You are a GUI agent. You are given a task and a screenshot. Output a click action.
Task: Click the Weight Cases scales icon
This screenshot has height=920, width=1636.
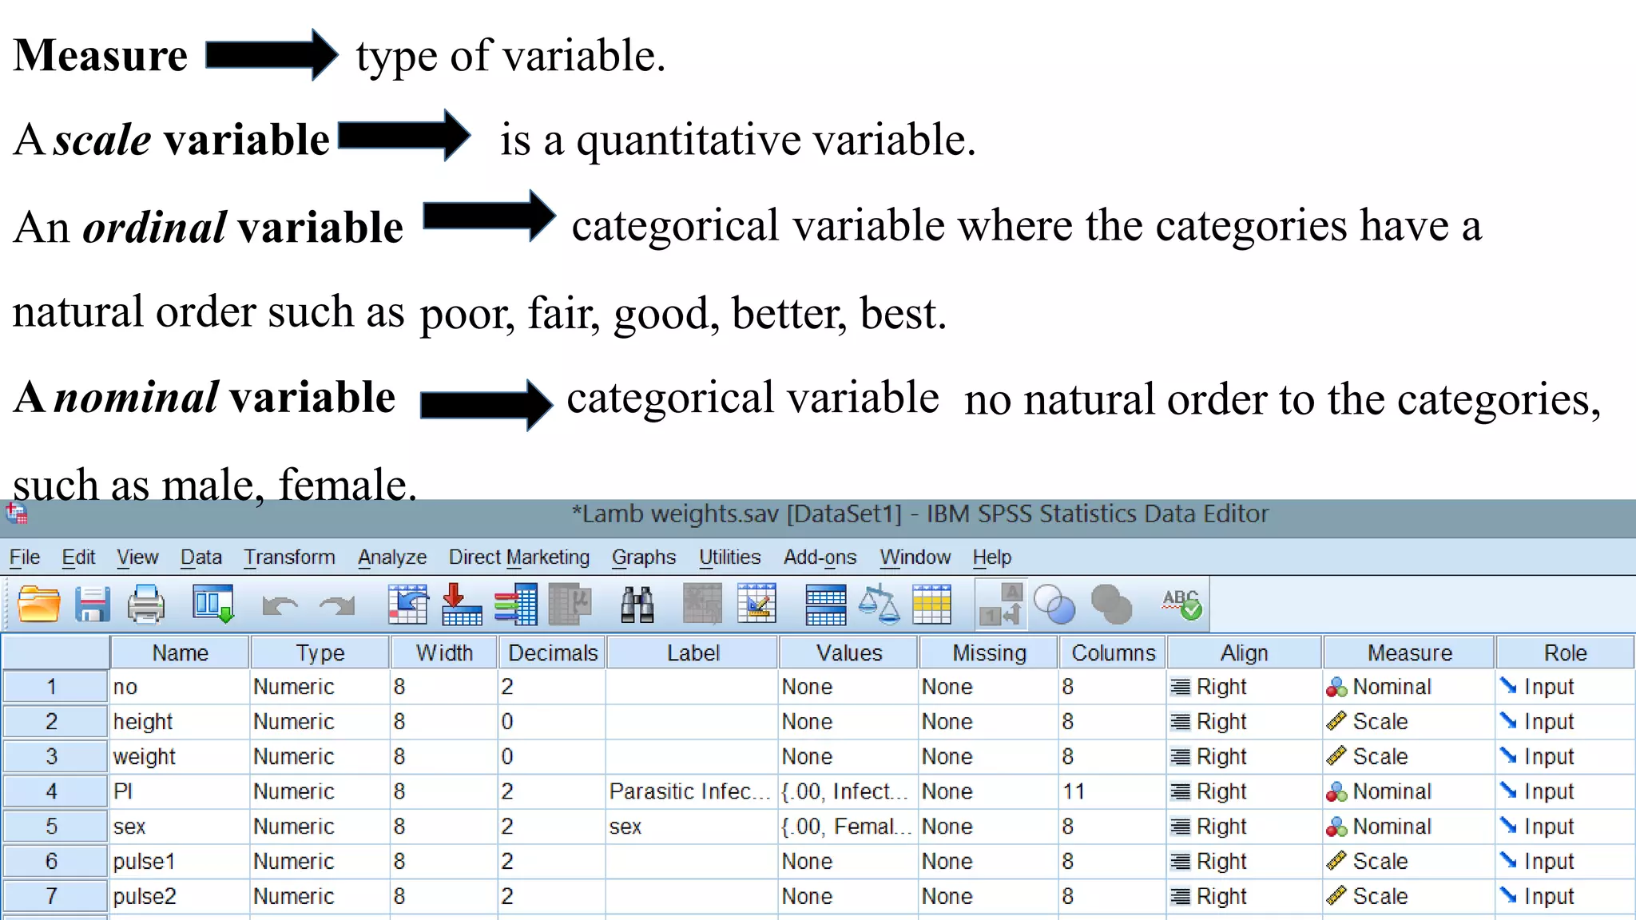(x=879, y=605)
